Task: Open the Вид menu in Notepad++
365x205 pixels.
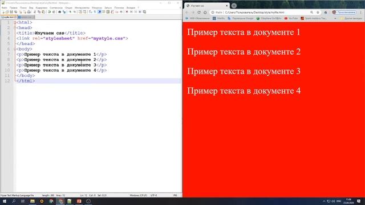Action: click(31, 7)
